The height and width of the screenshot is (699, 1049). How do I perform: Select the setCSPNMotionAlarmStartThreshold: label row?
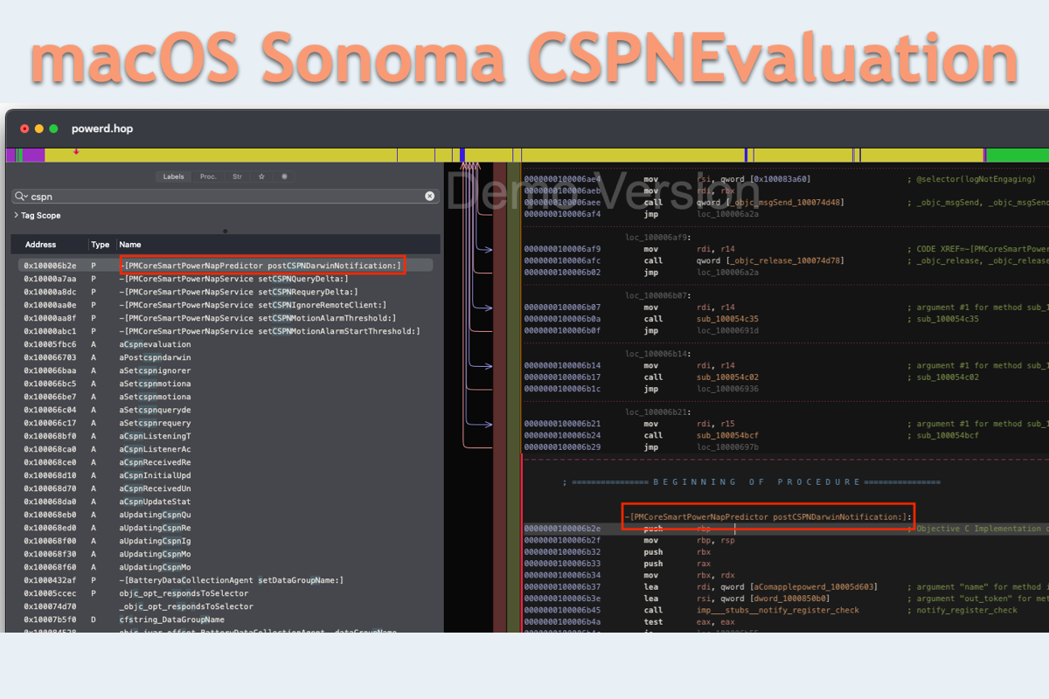pyautogui.click(x=226, y=331)
